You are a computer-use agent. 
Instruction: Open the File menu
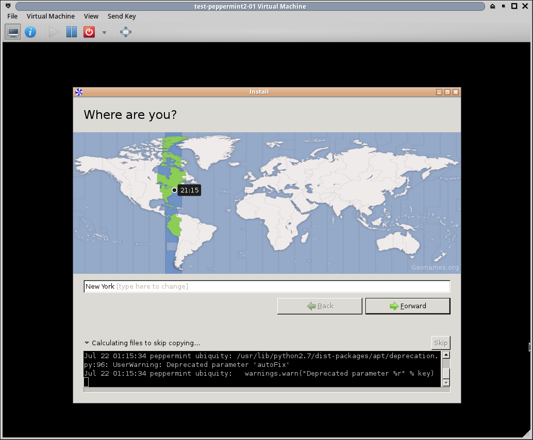tap(12, 16)
